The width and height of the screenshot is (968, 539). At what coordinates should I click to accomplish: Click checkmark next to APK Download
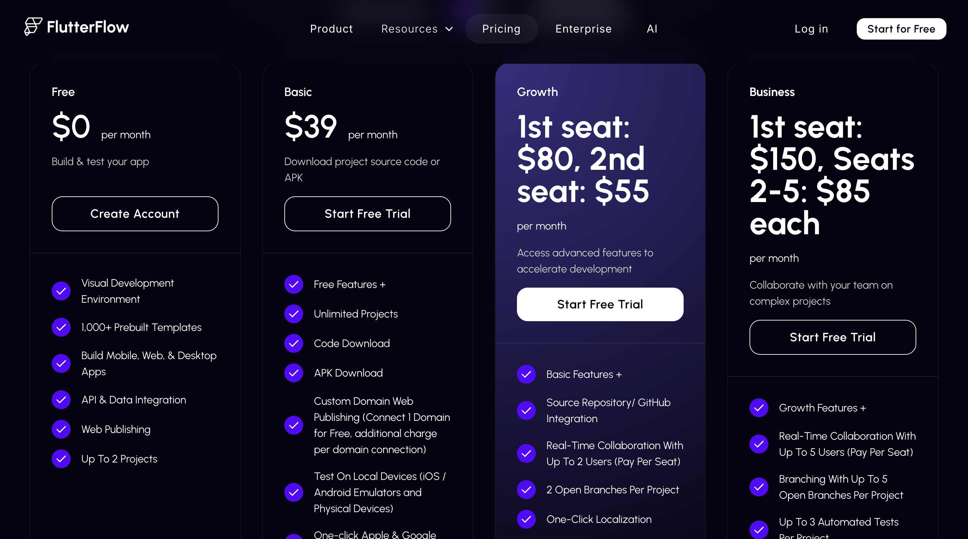click(293, 373)
